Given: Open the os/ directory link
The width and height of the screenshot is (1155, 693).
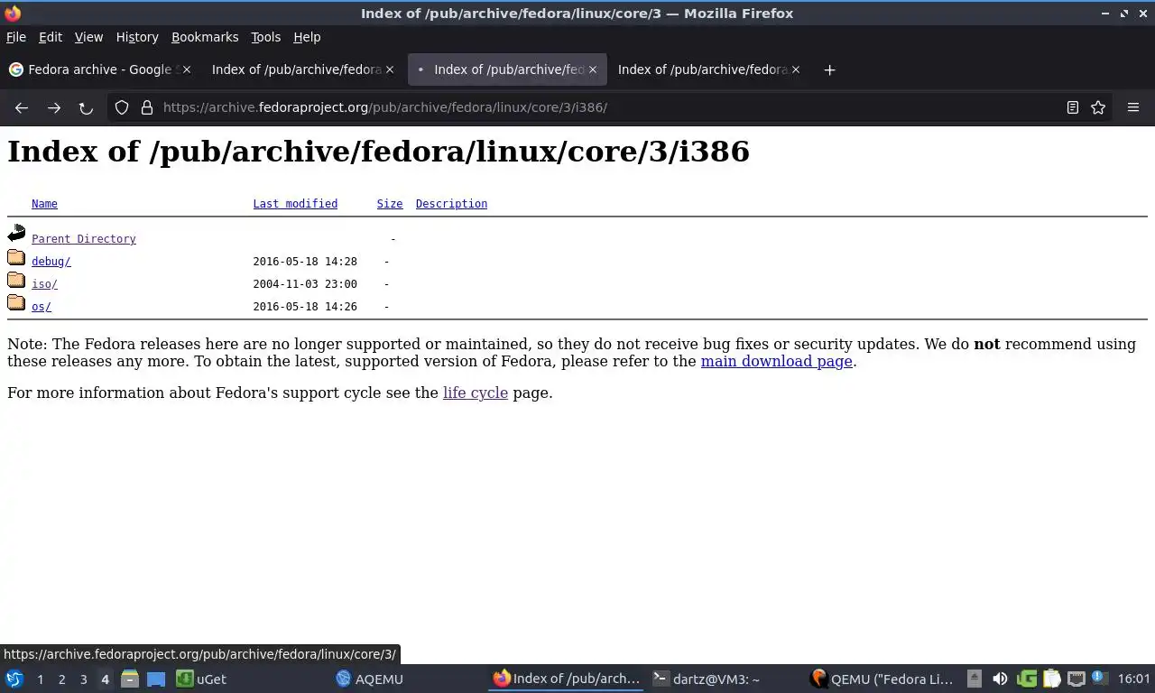Looking at the screenshot, I should click(x=42, y=307).
